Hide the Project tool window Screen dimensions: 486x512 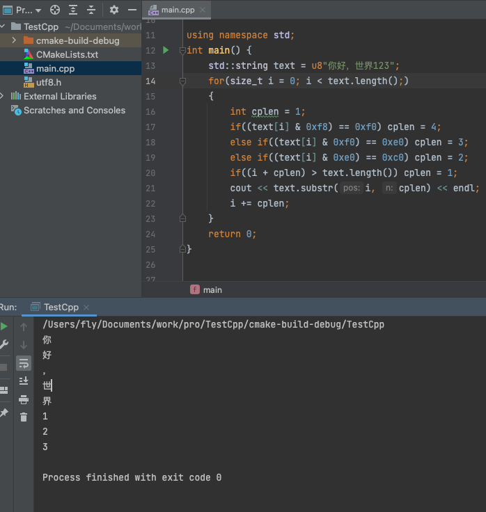[132, 10]
